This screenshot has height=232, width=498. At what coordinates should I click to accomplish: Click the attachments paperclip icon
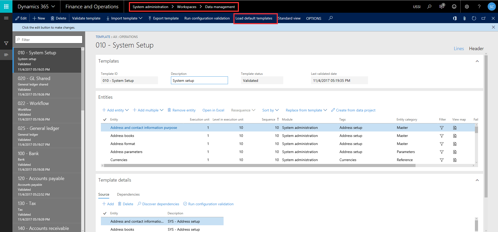point(464,18)
